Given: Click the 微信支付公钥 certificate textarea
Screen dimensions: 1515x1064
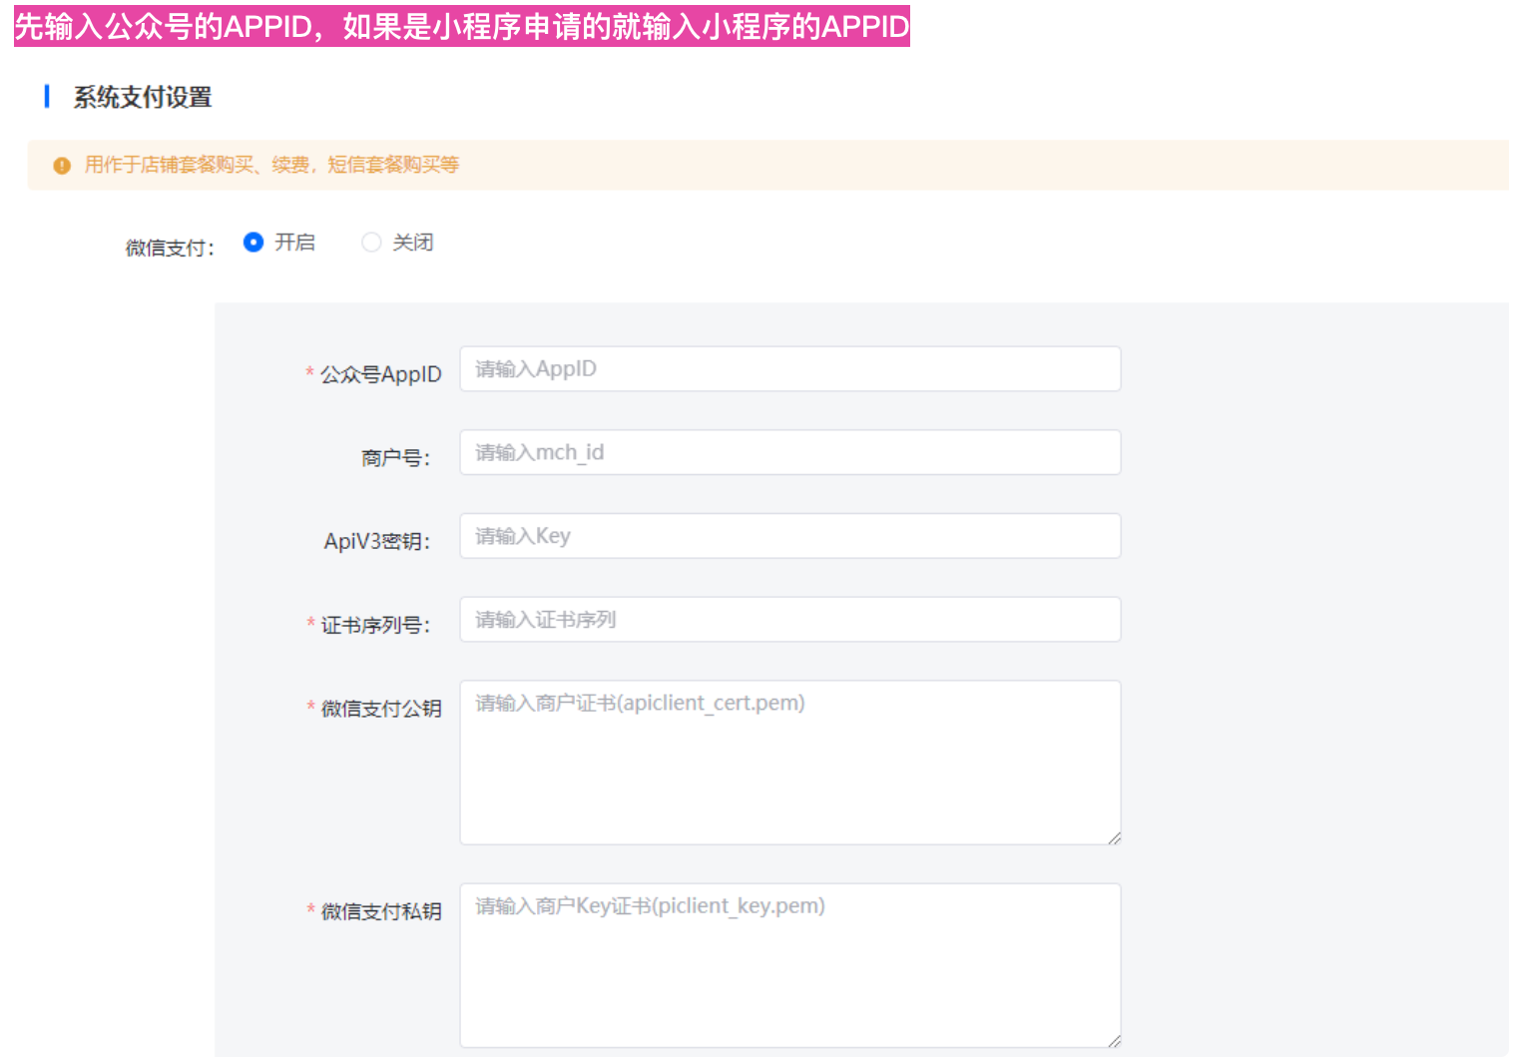Looking at the screenshot, I should tap(789, 763).
